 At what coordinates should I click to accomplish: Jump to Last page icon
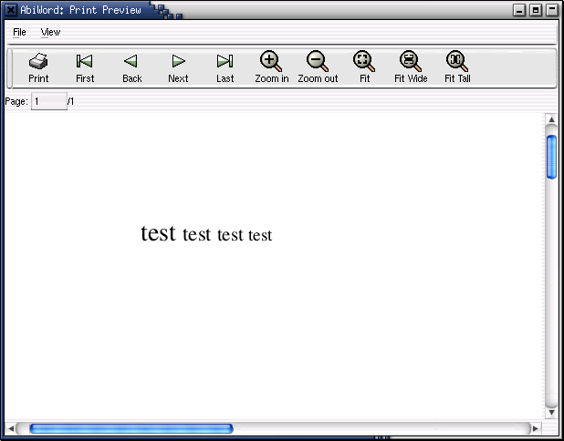tap(225, 61)
